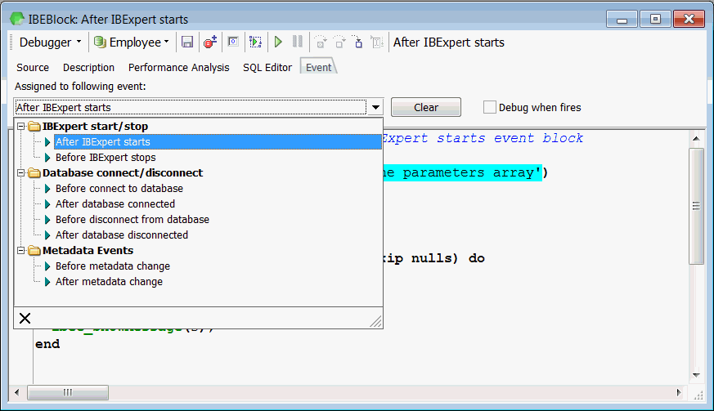The width and height of the screenshot is (714, 411).
Task: Click arrow icon beside After metadata change
Action: coord(47,282)
